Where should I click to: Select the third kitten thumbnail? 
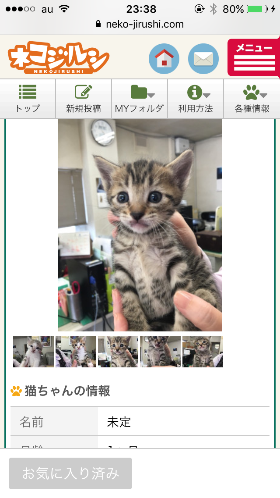coord(118,352)
